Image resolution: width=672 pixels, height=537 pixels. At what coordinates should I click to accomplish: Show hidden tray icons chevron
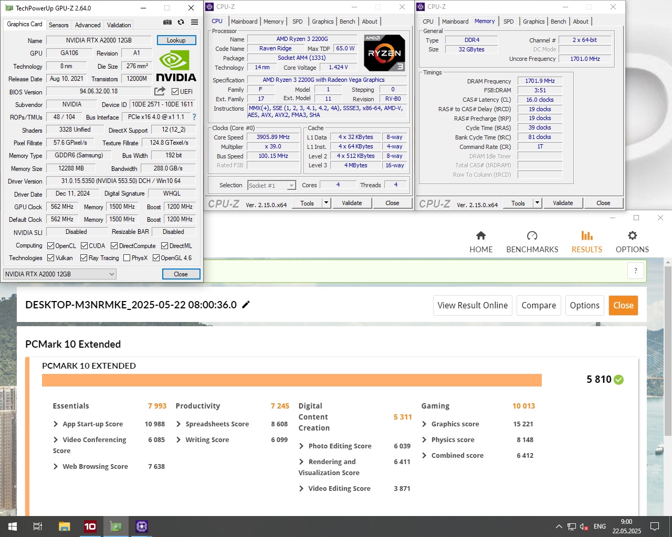(559, 527)
